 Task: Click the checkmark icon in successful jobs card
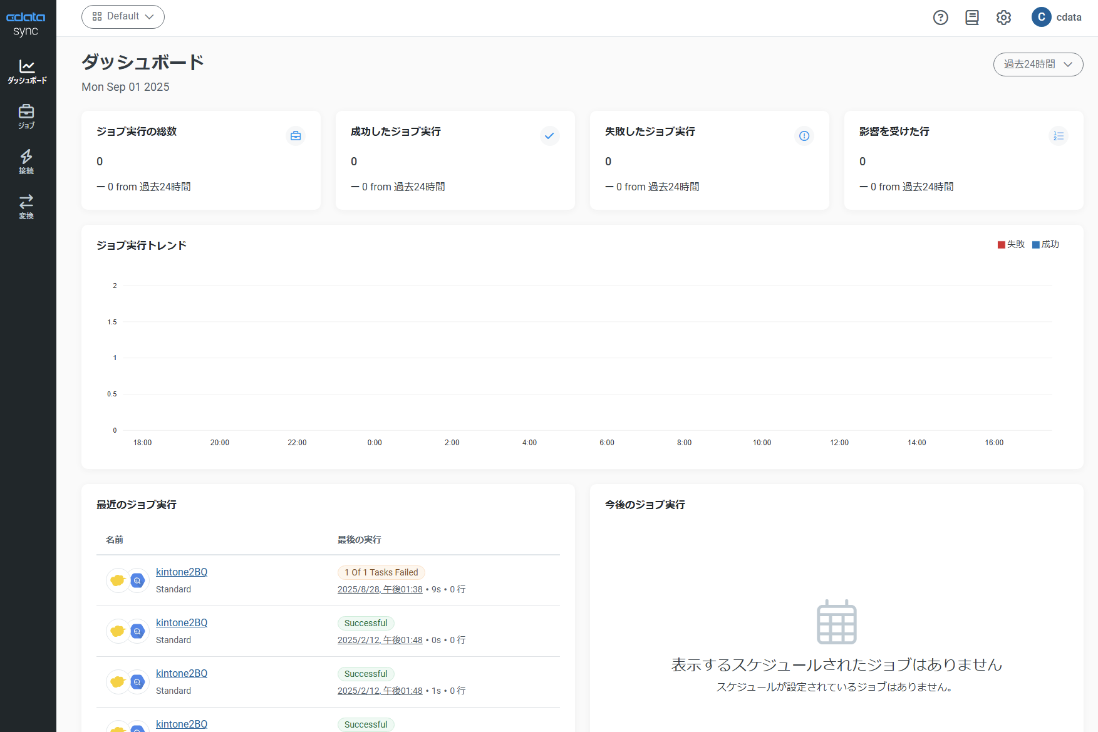tap(549, 136)
